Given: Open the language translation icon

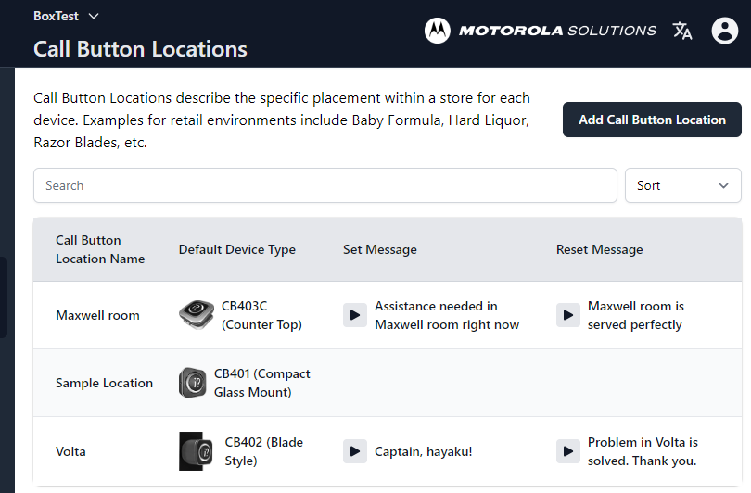Looking at the screenshot, I should click(682, 31).
